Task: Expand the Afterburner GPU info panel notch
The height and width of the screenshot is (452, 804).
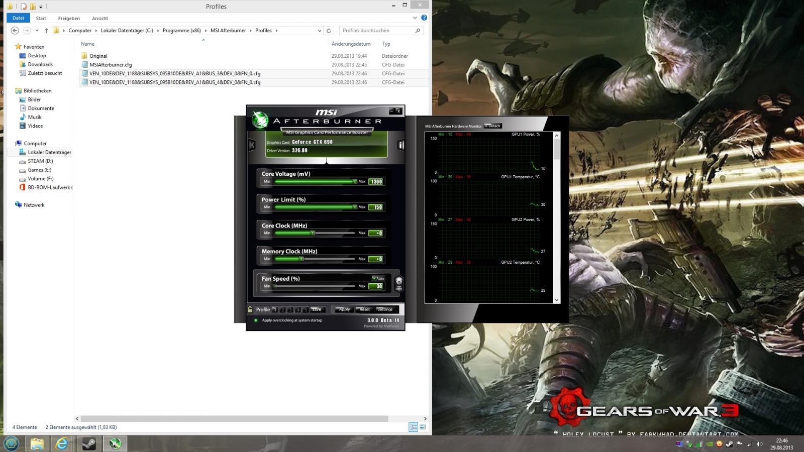Action: pyautogui.click(x=327, y=161)
